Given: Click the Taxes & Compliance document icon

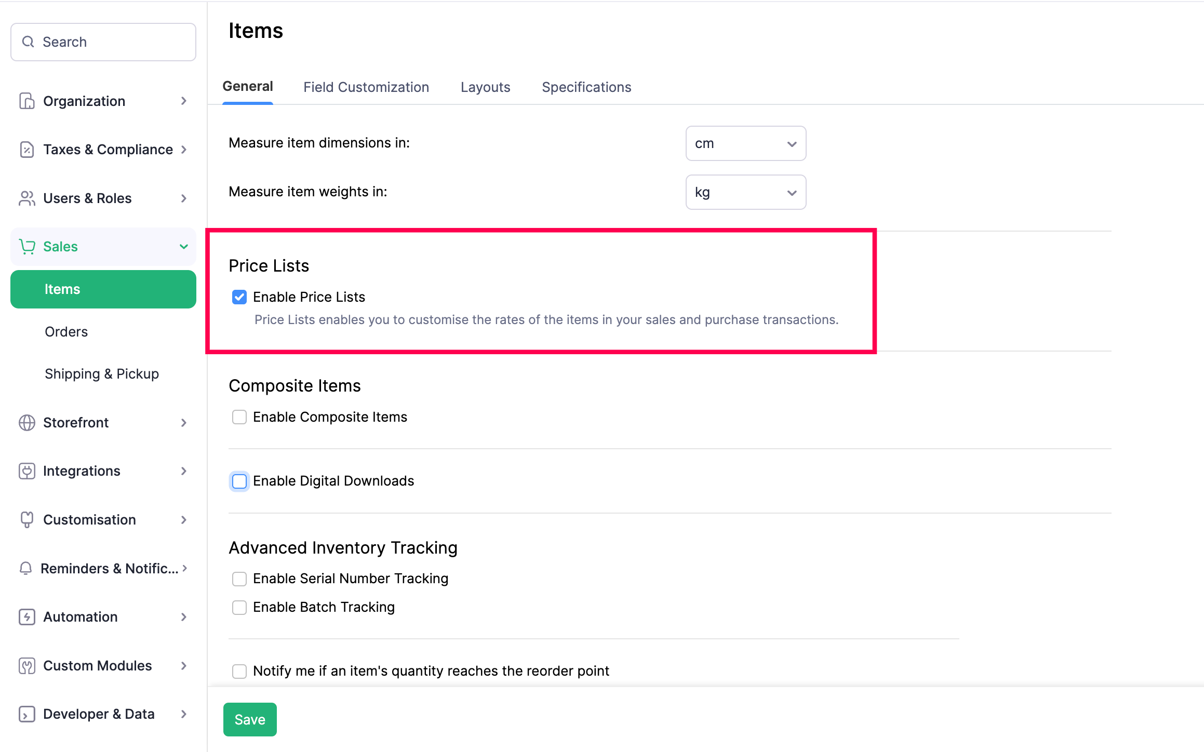Looking at the screenshot, I should [x=26, y=150].
